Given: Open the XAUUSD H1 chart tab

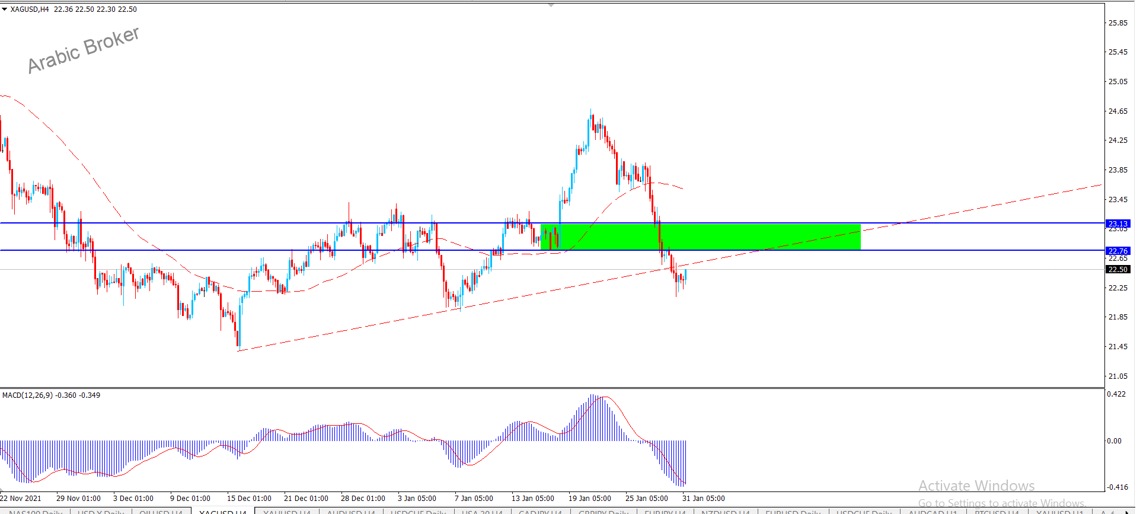Looking at the screenshot, I should click(x=1059, y=511).
